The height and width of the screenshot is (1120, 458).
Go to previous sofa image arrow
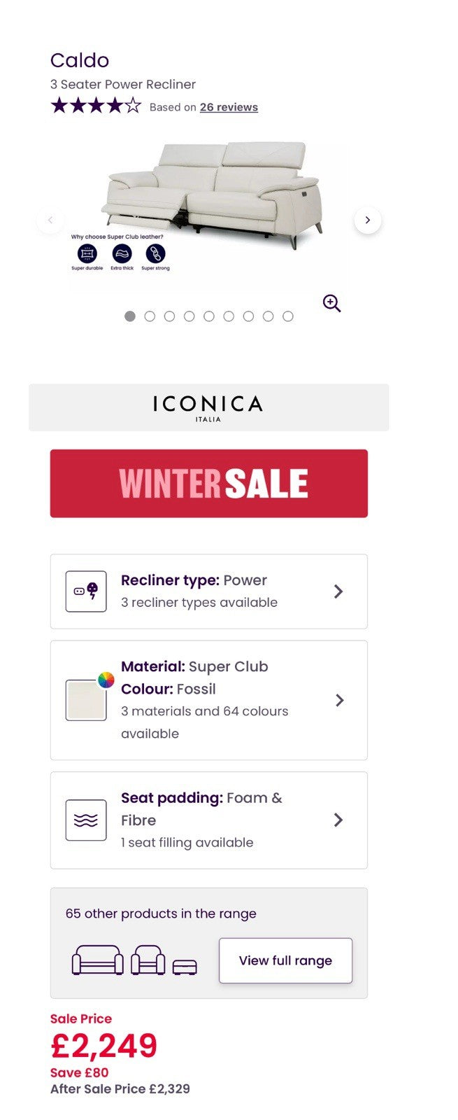click(x=50, y=220)
